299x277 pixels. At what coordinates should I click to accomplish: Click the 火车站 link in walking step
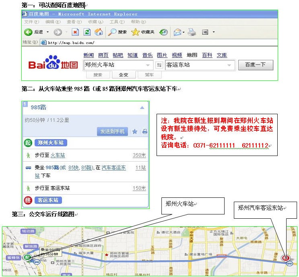(x=58, y=155)
